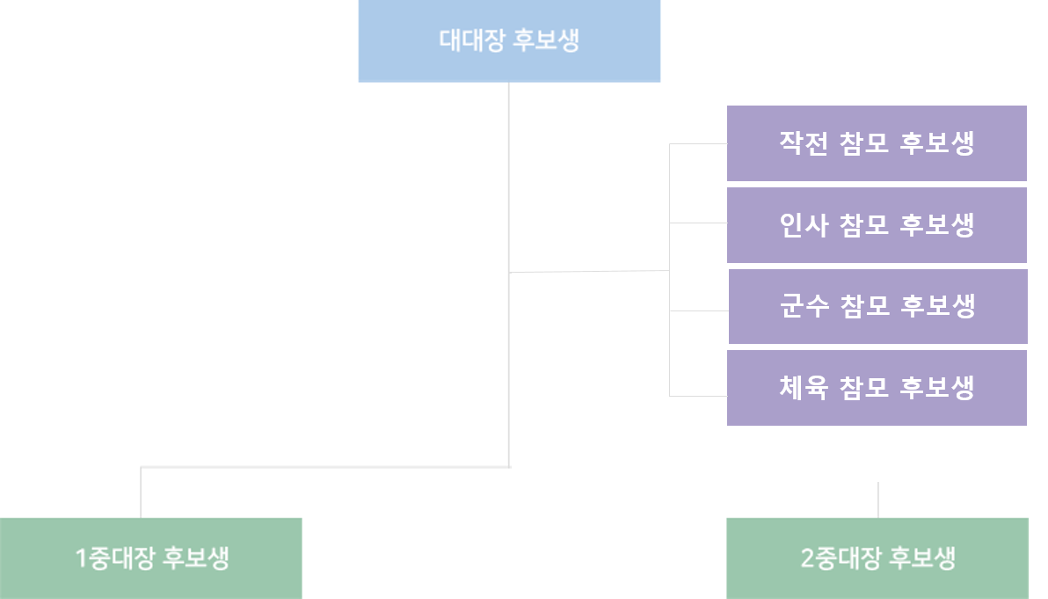The image size is (1048, 599).
Task: Select the blue 대대장 후보생 box
Action: pos(509,40)
